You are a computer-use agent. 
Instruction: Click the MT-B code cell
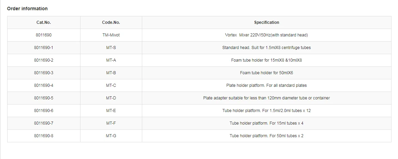[x=111, y=73]
